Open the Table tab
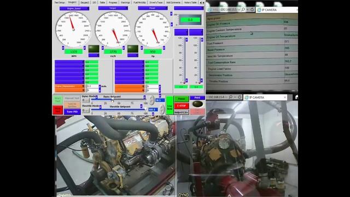 point(102,2)
